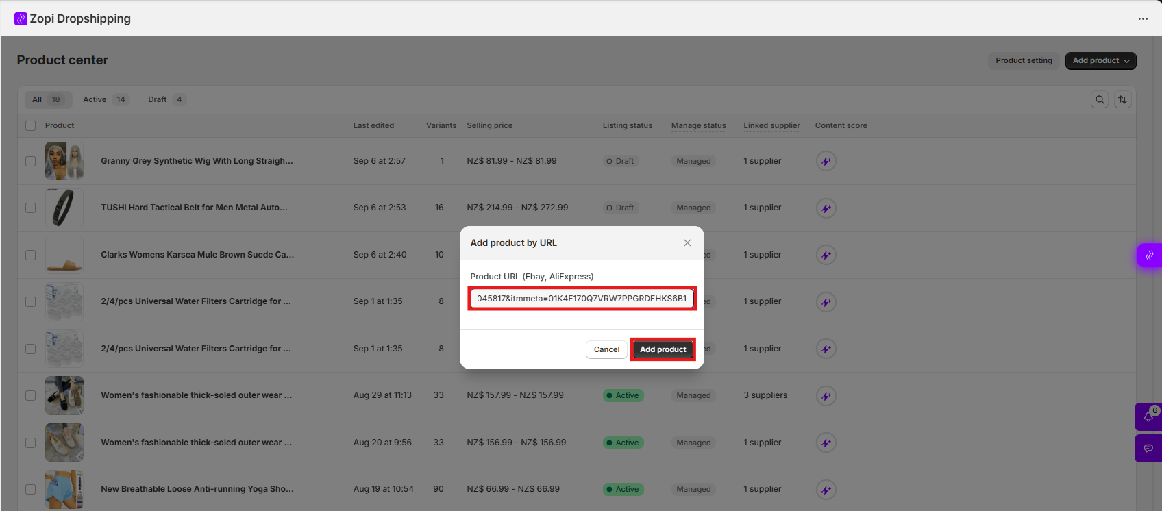Switch to the Draft products tab

coord(166,99)
